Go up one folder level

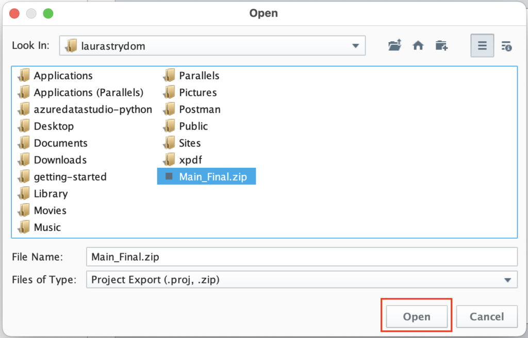tap(394, 45)
